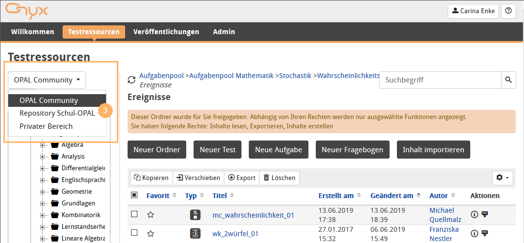524x243 pixels.
Task: Click in the Suchbegriff search field
Action: point(440,80)
